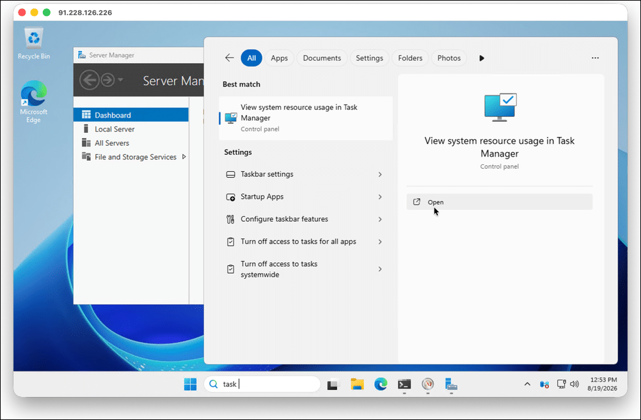Switch to the Settings filter

tap(369, 58)
